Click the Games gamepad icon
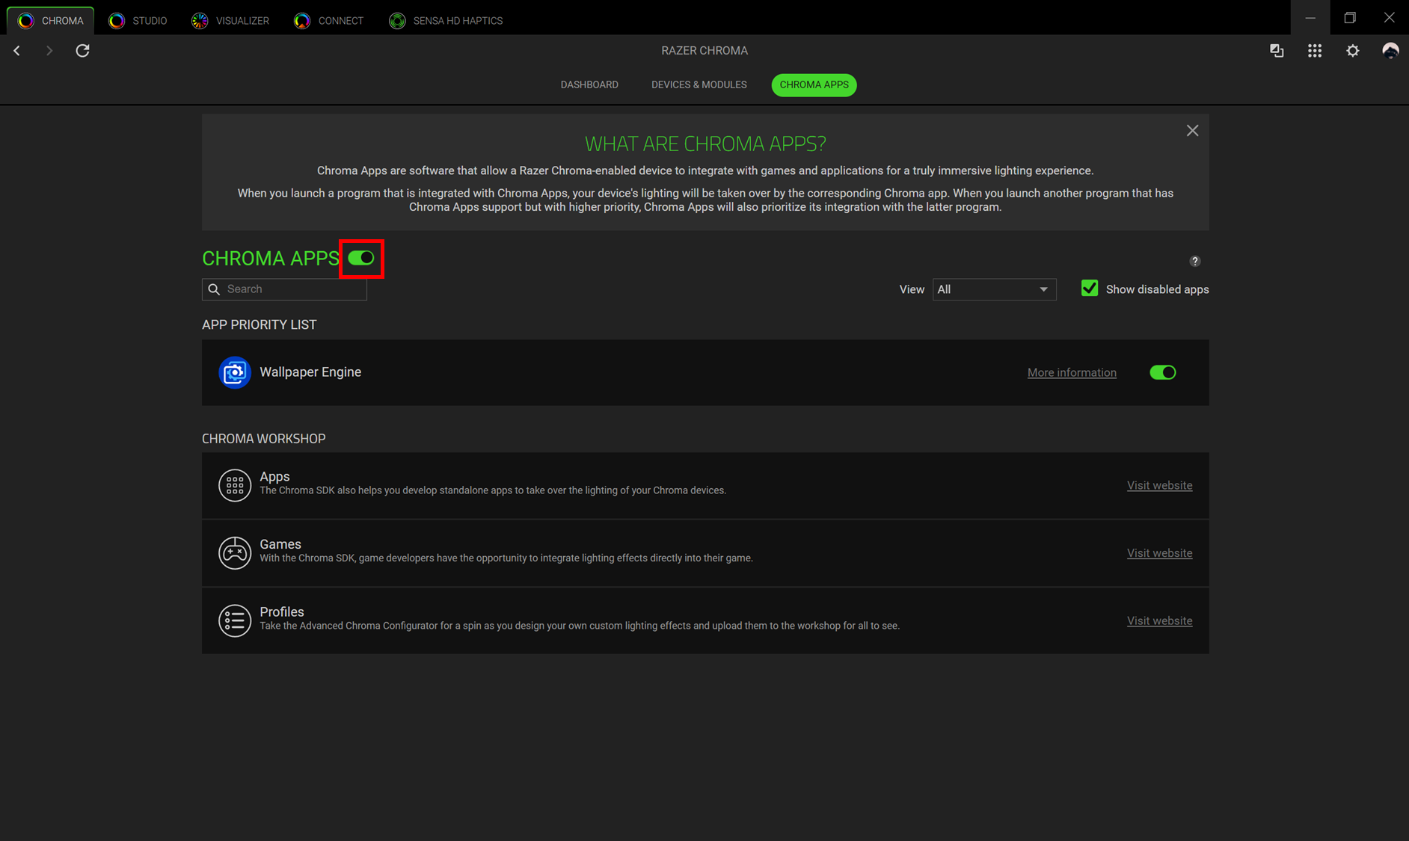 click(x=234, y=552)
